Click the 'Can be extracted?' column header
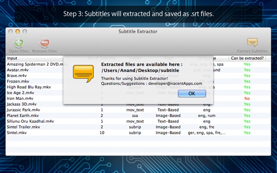 247,58
